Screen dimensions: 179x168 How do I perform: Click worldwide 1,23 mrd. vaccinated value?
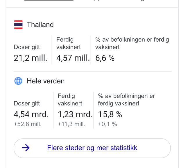(x=75, y=114)
